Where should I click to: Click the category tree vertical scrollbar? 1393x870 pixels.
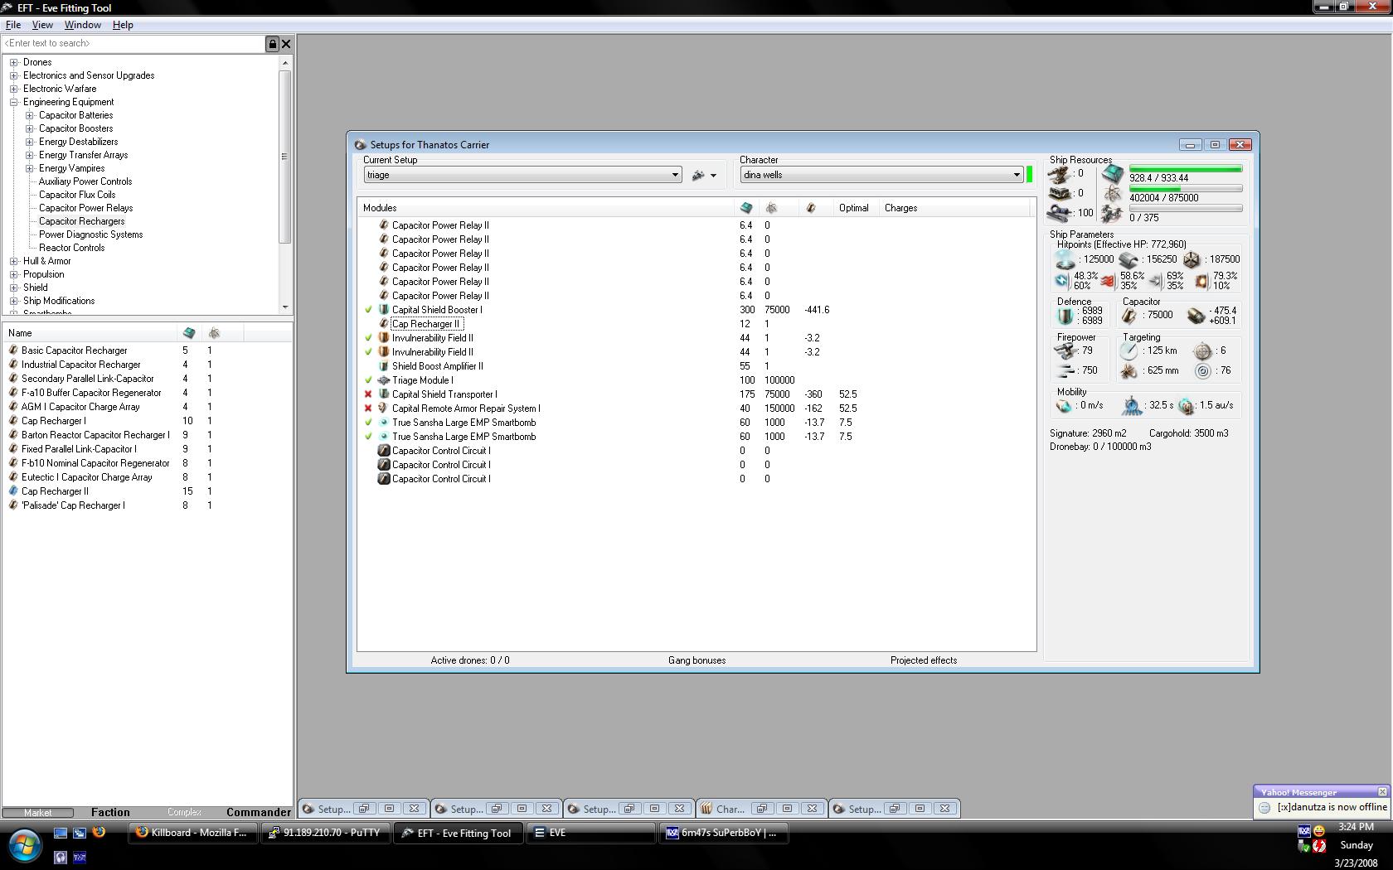point(285,184)
